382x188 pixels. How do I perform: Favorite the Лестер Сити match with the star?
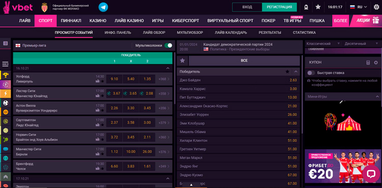click(x=102, y=96)
